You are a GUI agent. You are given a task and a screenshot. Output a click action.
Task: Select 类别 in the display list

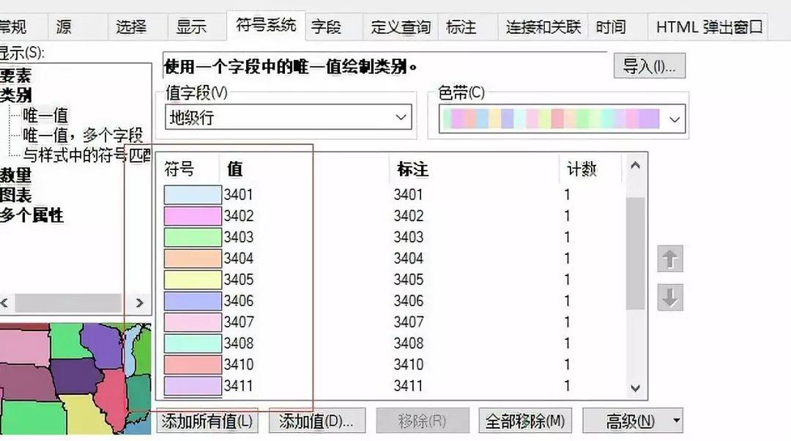(x=15, y=94)
